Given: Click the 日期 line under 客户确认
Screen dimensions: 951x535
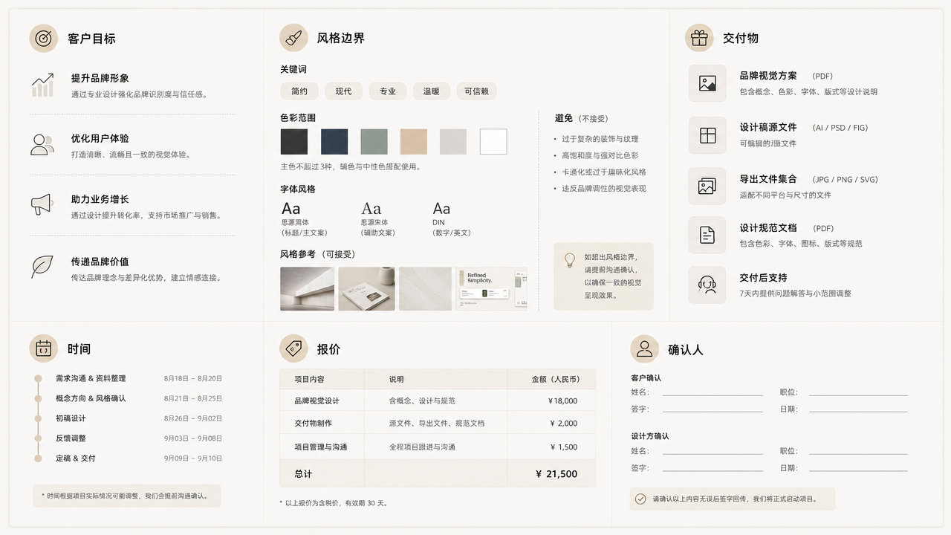Looking at the screenshot, I should (858, 410).
